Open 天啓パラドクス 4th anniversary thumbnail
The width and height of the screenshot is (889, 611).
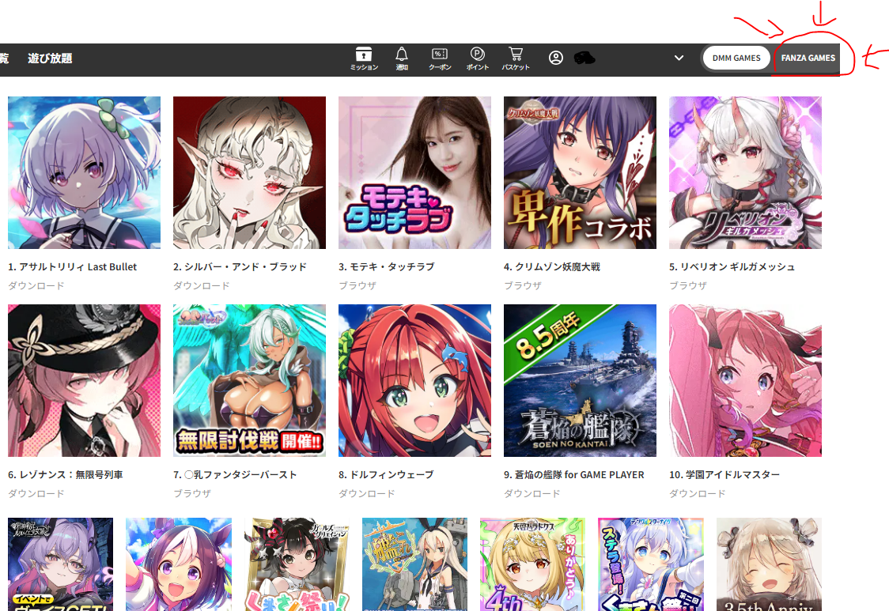click(x=532, y=564)
